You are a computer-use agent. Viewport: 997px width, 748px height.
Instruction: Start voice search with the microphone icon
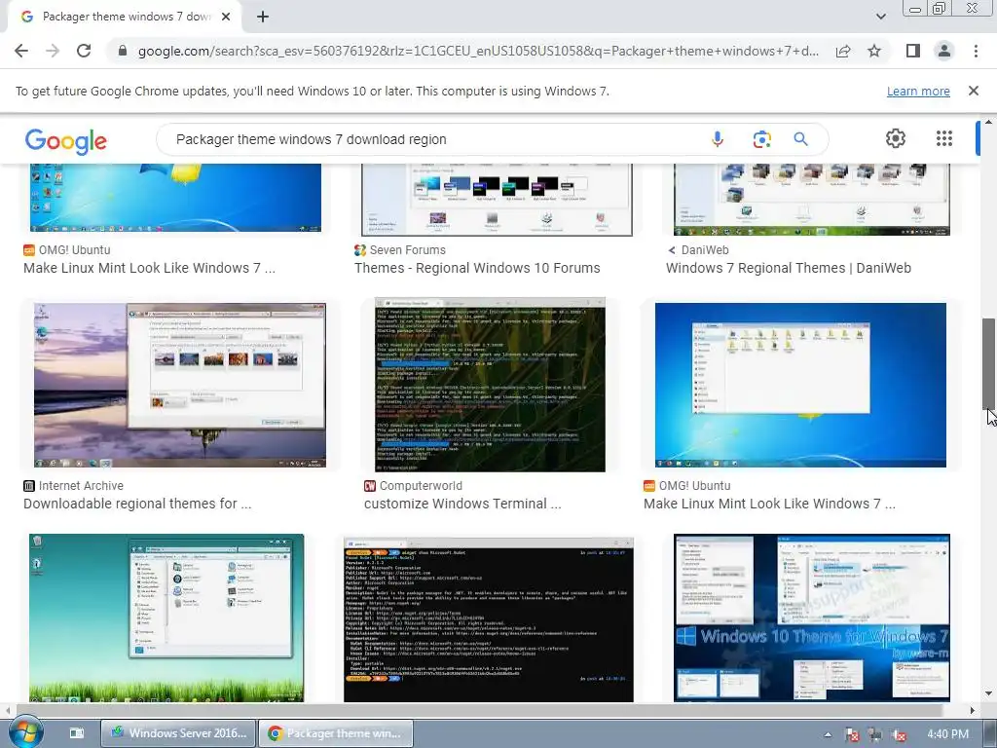coord(718,139)
